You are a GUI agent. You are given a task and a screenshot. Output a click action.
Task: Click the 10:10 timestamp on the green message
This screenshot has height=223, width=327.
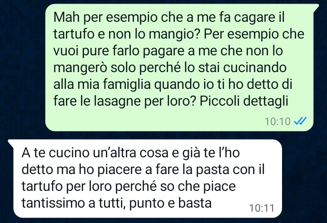tap(277, 121)
